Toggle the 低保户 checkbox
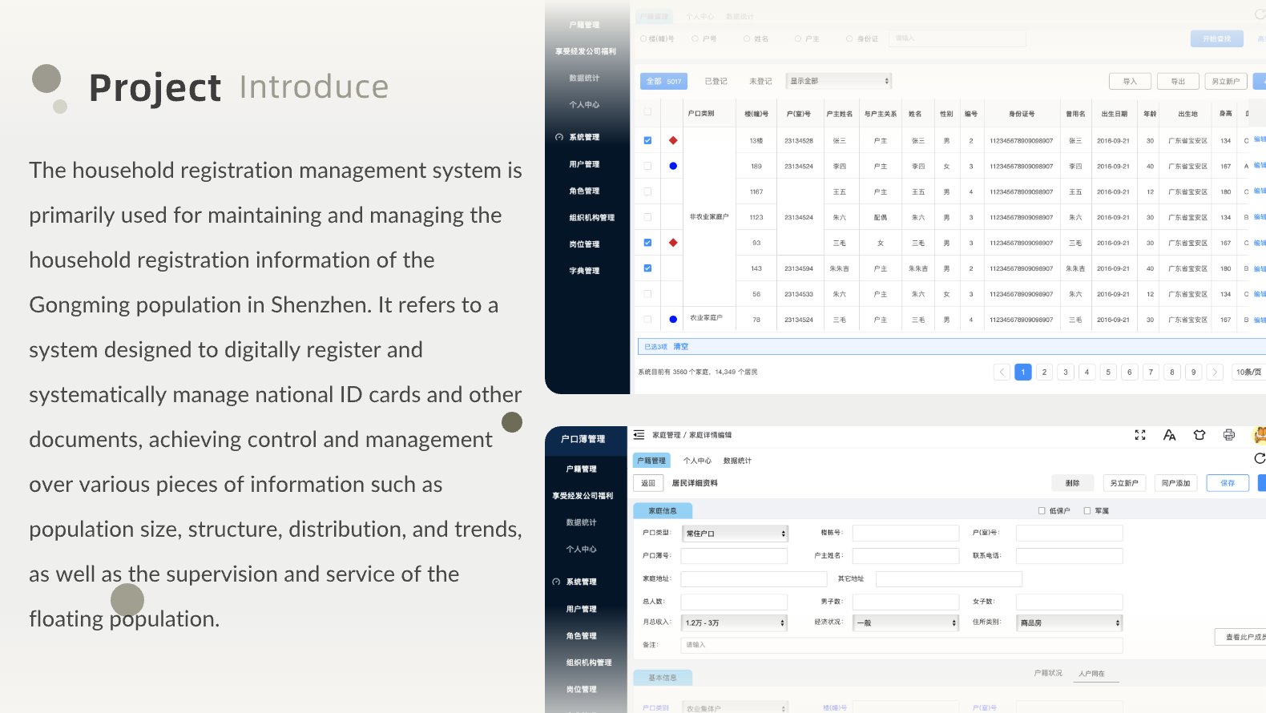The height and width of the screenshot is (713, 1266). [1042, 510]
